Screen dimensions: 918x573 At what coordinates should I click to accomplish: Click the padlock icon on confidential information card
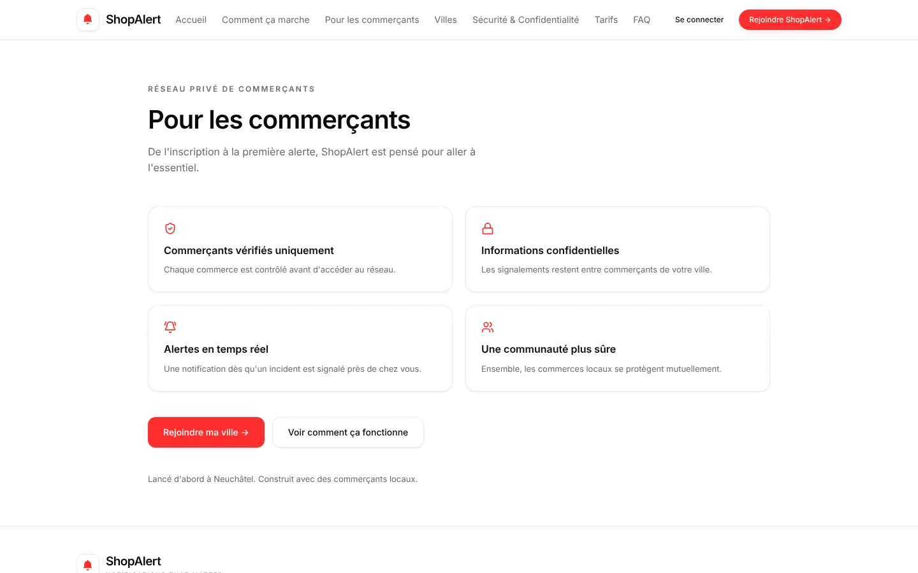[488, 229]
